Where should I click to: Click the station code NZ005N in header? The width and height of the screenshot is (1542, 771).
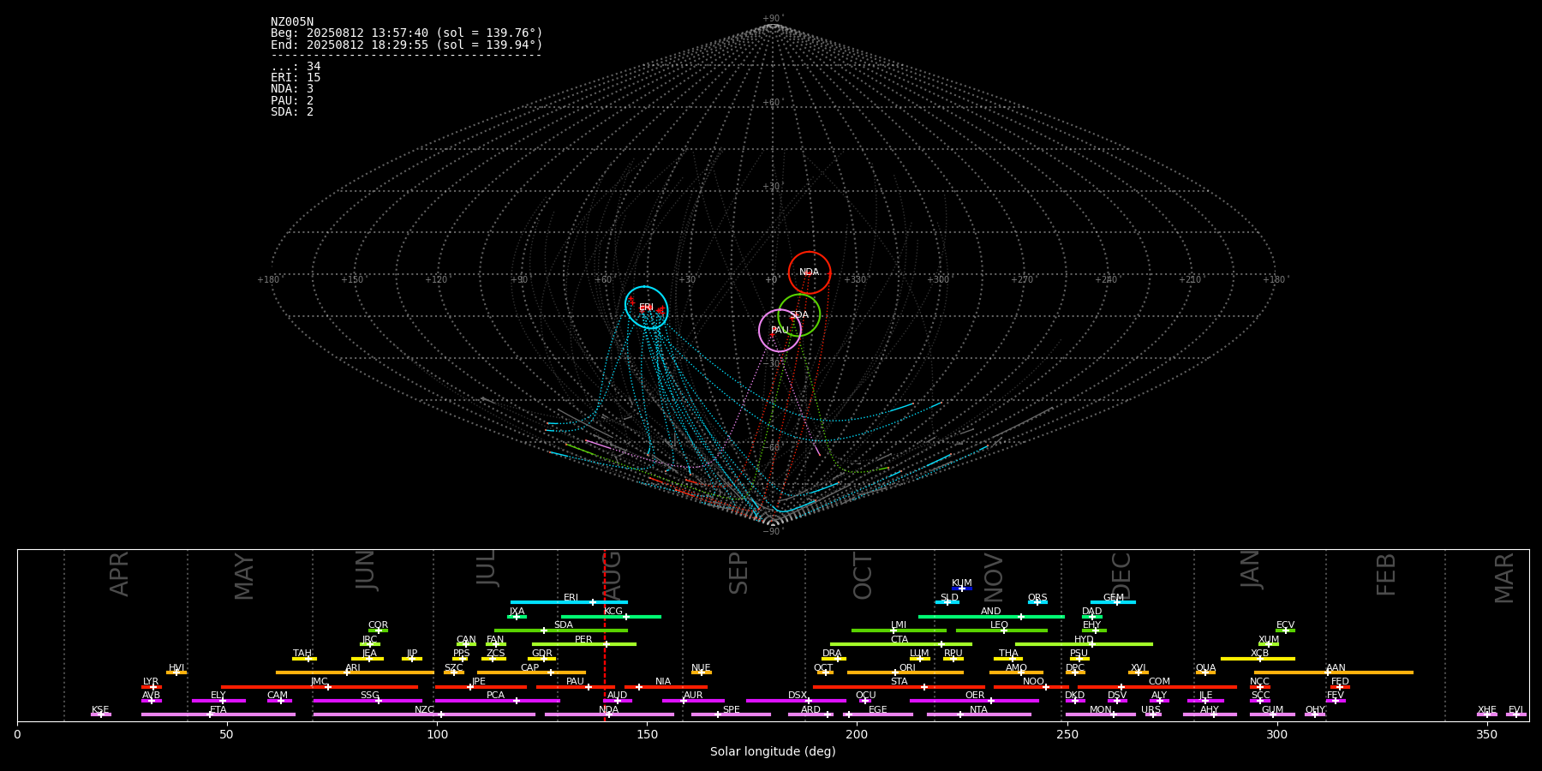(x=292, y=22)
